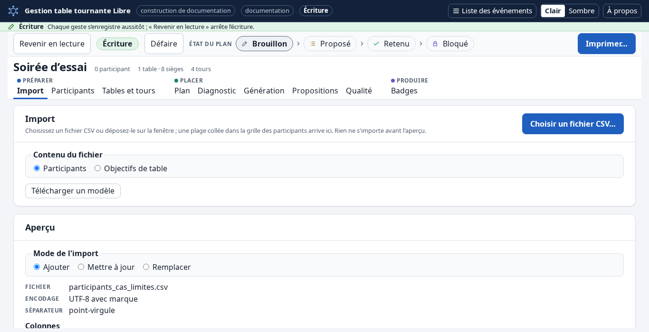This screenshot has width=649, height=332.
Task: Open the Tables et tours tab
Action: (129, 91)
